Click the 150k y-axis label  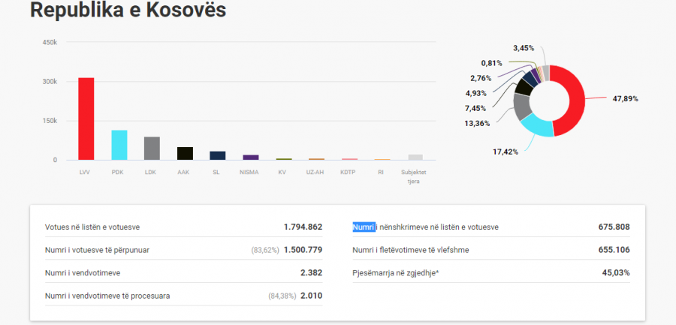50,121
